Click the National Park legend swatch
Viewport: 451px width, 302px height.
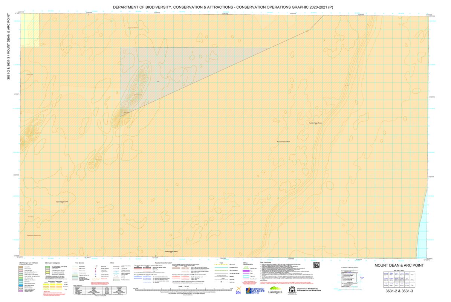tap(21, 267)
